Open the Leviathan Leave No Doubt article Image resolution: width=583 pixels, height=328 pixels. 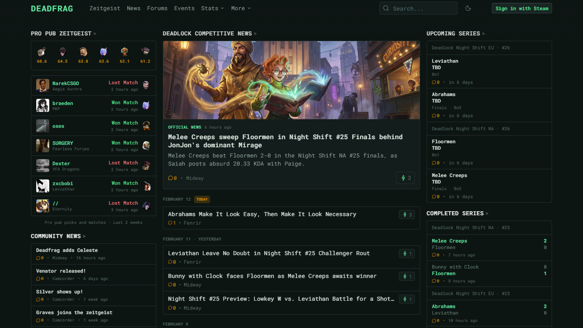[269, 253]
